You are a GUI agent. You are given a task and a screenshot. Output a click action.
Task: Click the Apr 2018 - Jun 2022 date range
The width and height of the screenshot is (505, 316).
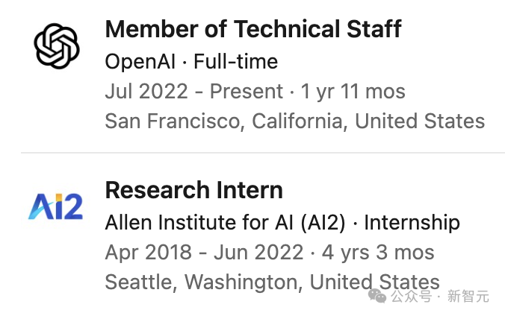click(205, 252)
